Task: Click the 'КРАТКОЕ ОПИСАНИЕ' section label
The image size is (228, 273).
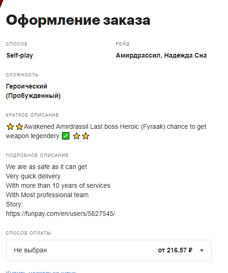Action: tap(32, 115)
